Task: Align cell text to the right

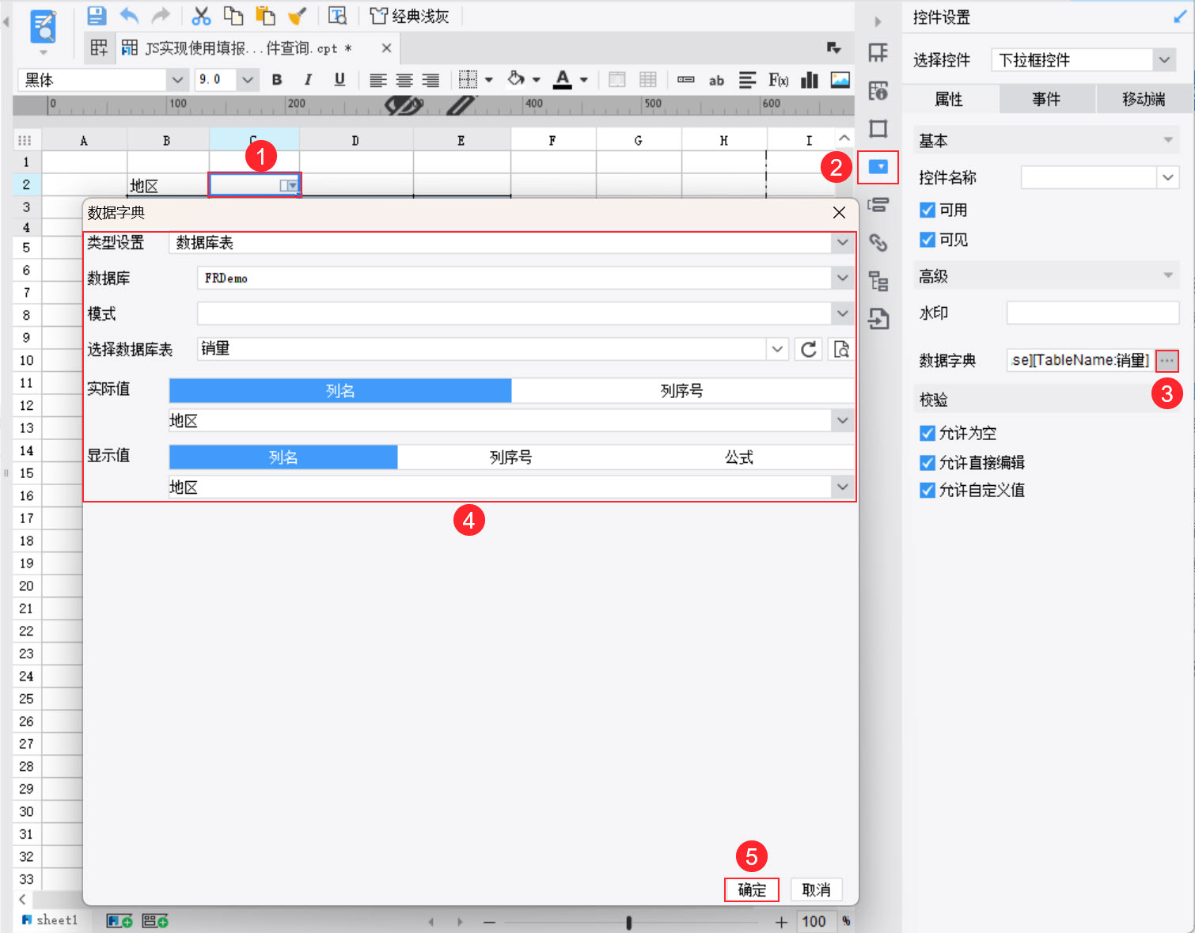Action: tap(431, 80)
